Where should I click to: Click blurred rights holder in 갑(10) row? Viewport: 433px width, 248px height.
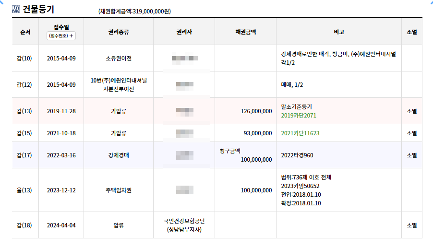pos(184,59)
